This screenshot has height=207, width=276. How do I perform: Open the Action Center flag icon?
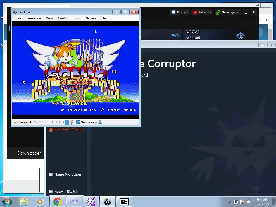[242, 202]
